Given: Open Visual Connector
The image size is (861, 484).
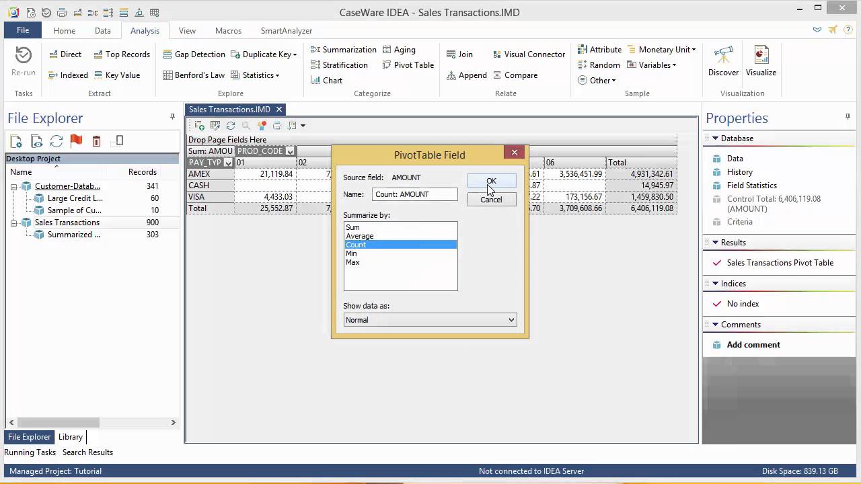Looking at the screenshot, I should 529,54.
